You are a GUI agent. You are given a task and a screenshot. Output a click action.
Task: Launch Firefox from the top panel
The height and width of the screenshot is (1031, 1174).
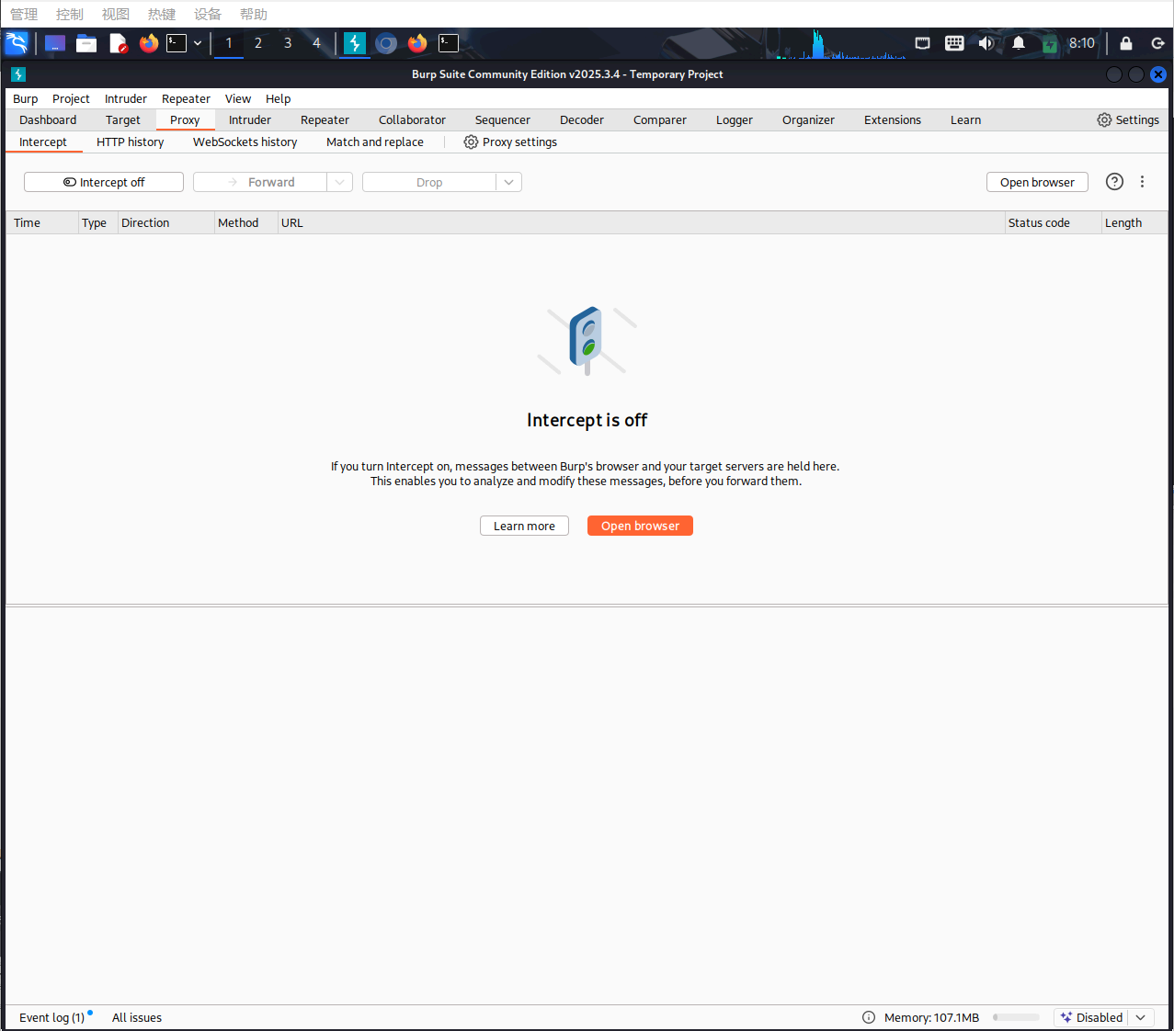click(x=149, y=43)
